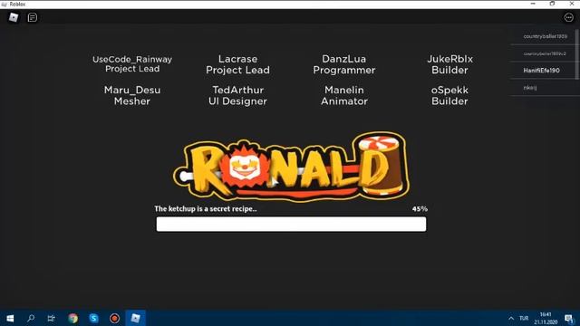Click Lacrase Project Lead credit
580x326 pixels.
(x=237, y=64)
